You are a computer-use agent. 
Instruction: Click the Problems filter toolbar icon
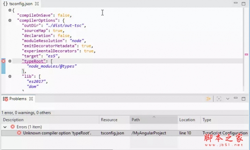pyautogui.click(x=208, y=99)
